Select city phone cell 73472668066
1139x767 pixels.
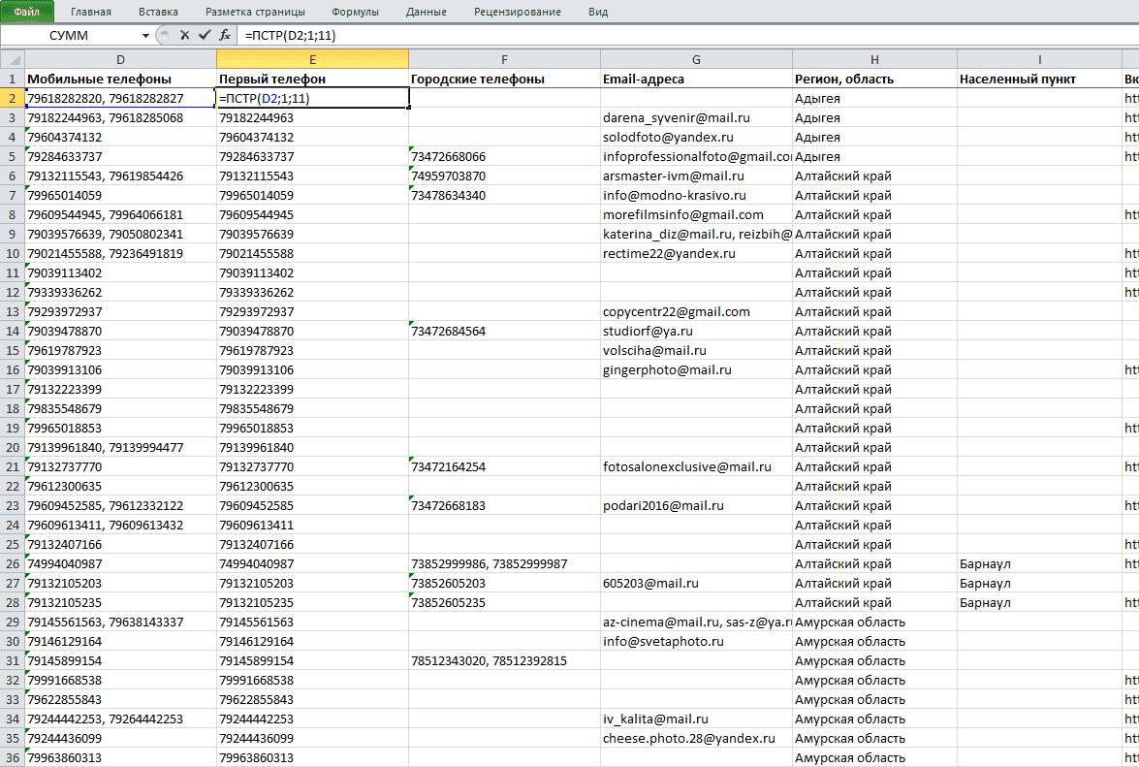[x=504, y=156]
